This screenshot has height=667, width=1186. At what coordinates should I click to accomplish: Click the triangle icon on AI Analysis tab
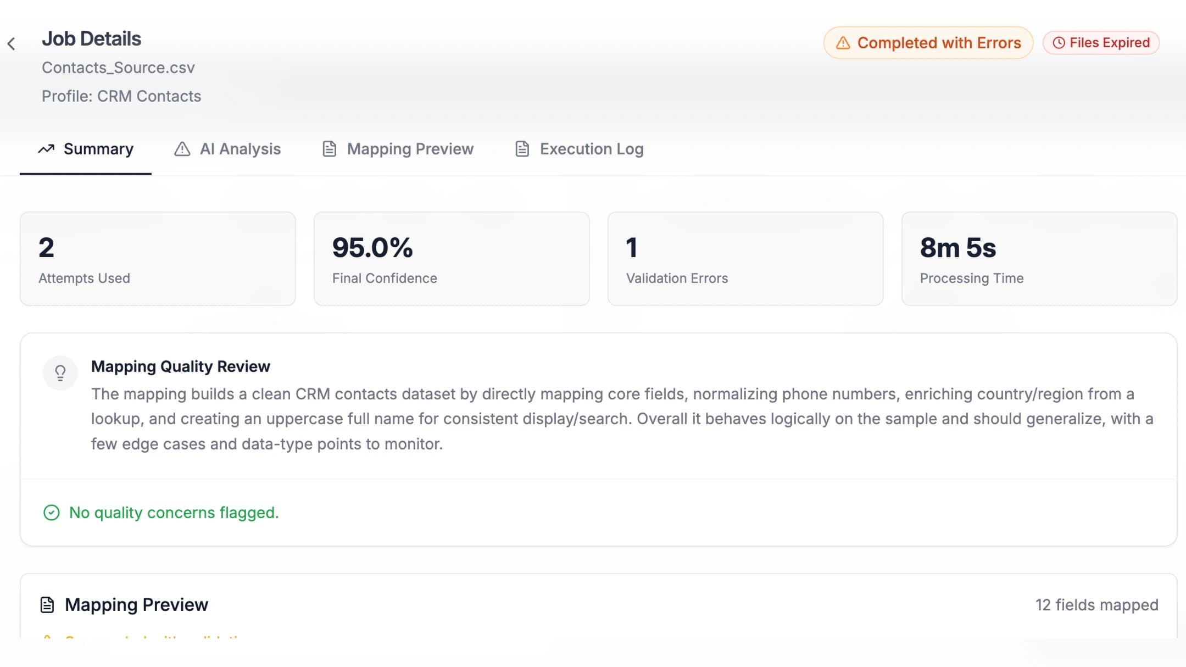tap(182, 149)
